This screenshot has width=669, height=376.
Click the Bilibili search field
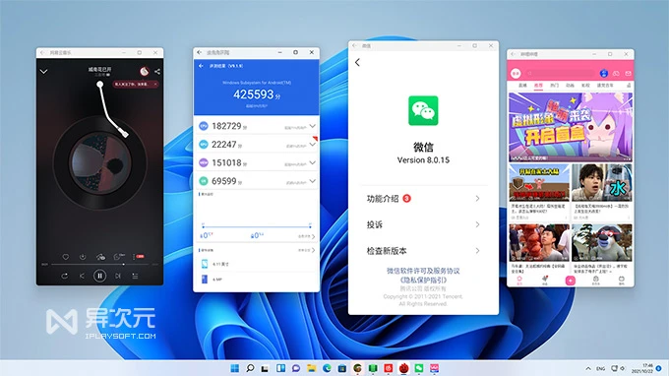[560, 74]
